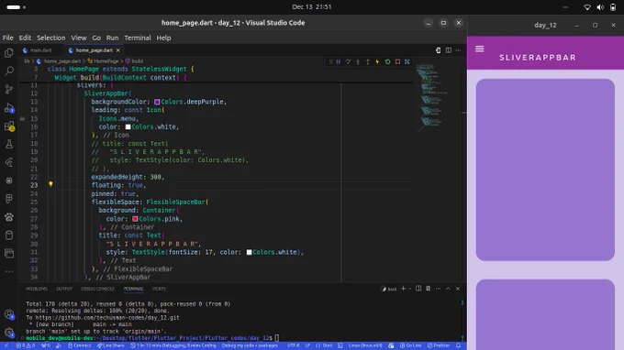
Task: Open the database cylinder icon in activity bar
Action: coord(9,235)
